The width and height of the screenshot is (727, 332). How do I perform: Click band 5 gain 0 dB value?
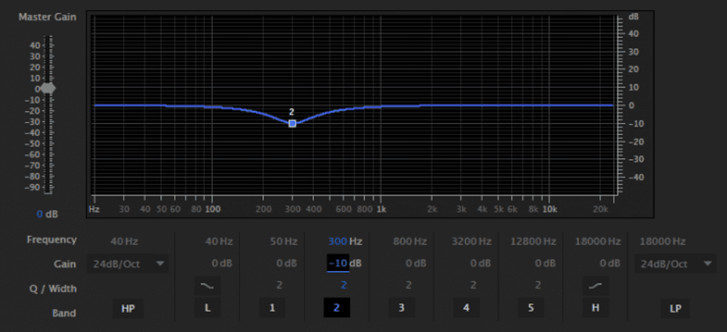(545, 264)
